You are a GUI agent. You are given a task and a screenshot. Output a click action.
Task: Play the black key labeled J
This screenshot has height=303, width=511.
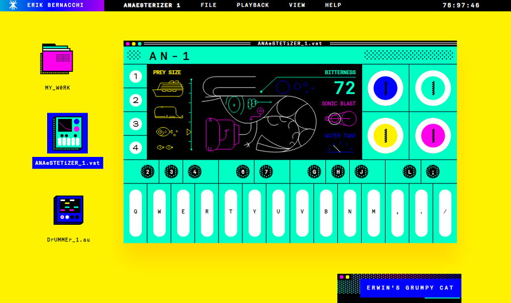tap(362, 172)
